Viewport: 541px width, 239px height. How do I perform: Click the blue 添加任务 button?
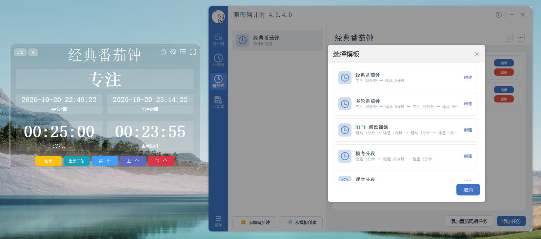pos(511,221)
